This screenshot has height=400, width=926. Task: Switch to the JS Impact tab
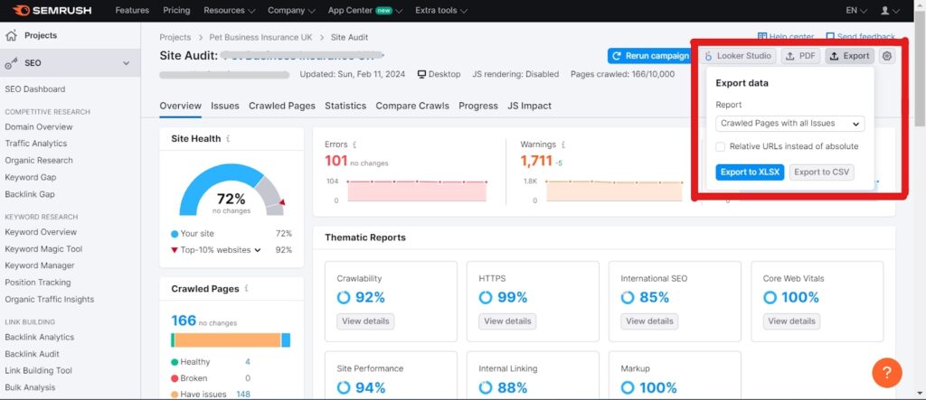point(529,107)
